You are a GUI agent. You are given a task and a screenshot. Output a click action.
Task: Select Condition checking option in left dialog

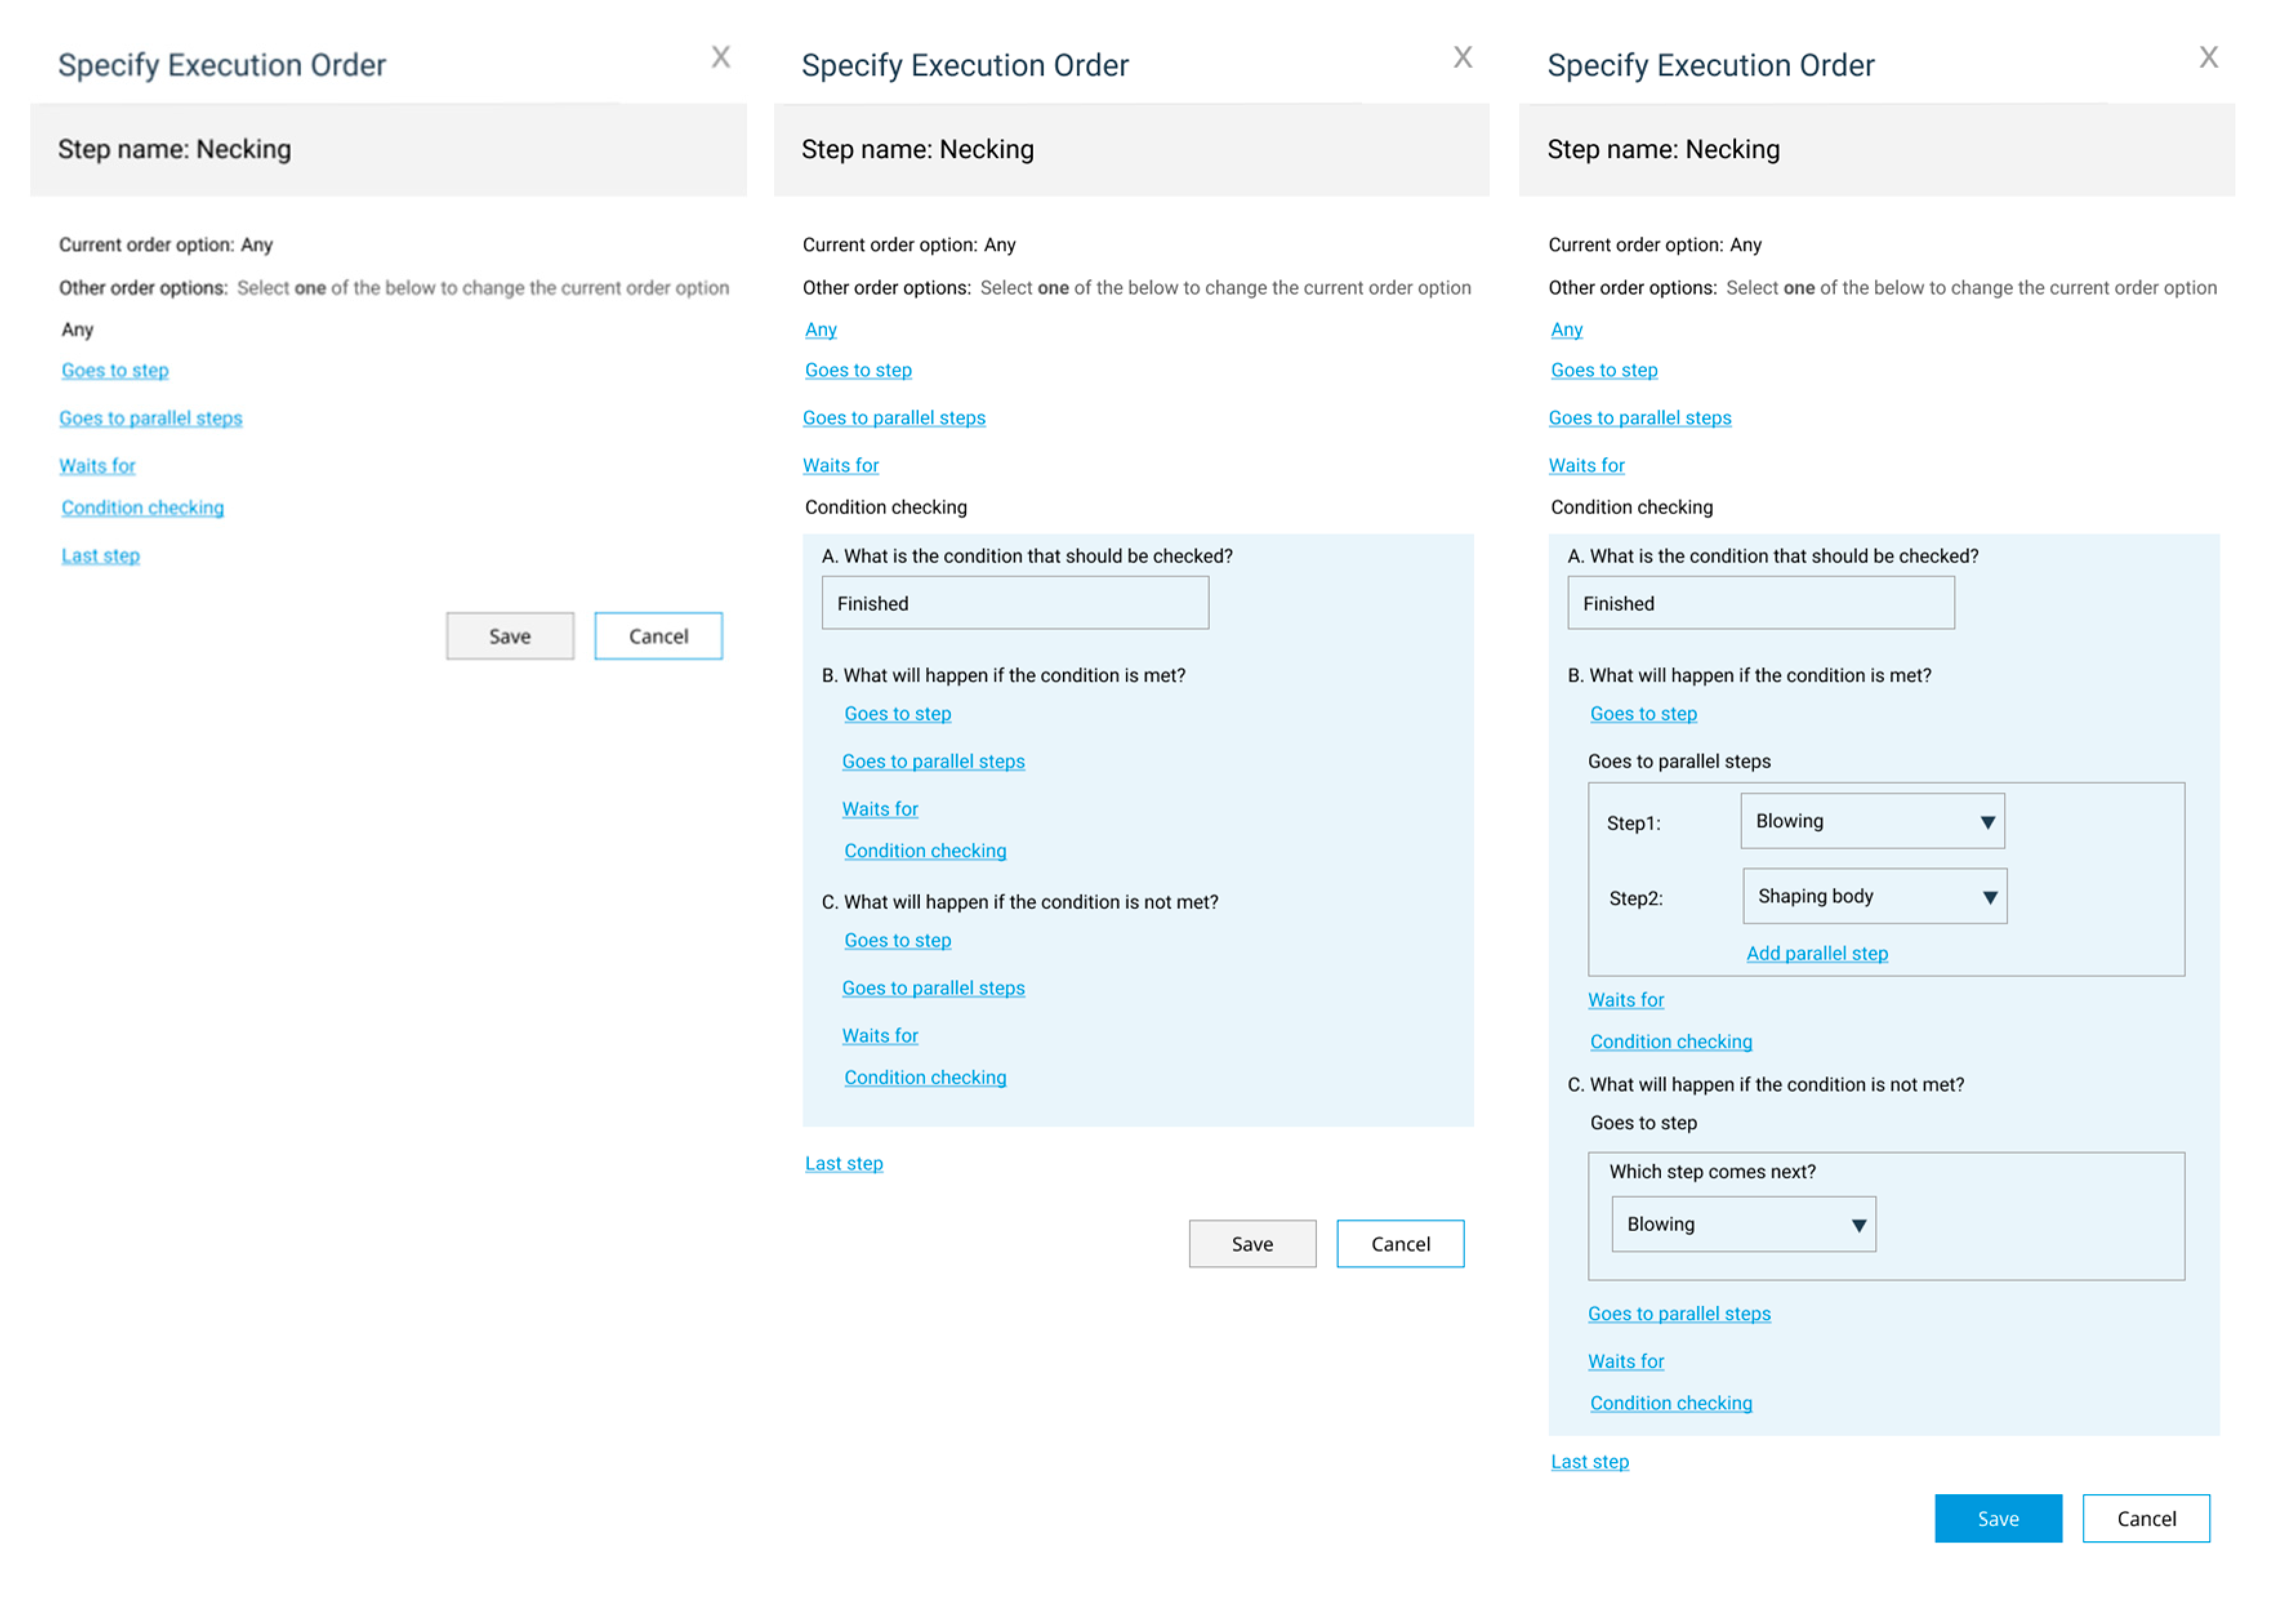142,507
